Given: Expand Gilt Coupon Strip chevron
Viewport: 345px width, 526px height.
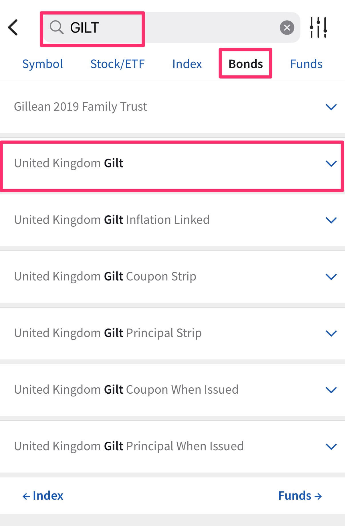Looking at the screenshot, I should pos(331,277).
